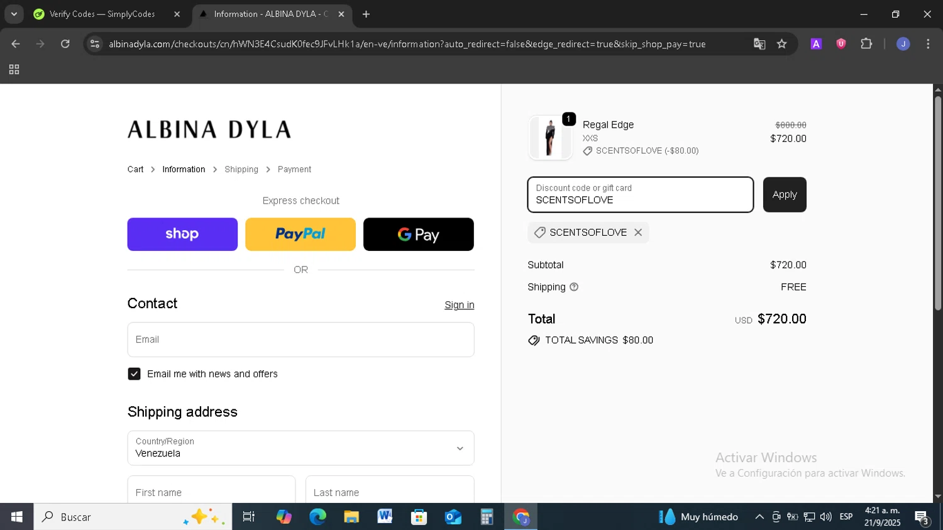Image resolution: width=943 pixels, height=530 pixels.
Task: Select the Payment breadcrumb step
Action: click(x=294, y=170)
